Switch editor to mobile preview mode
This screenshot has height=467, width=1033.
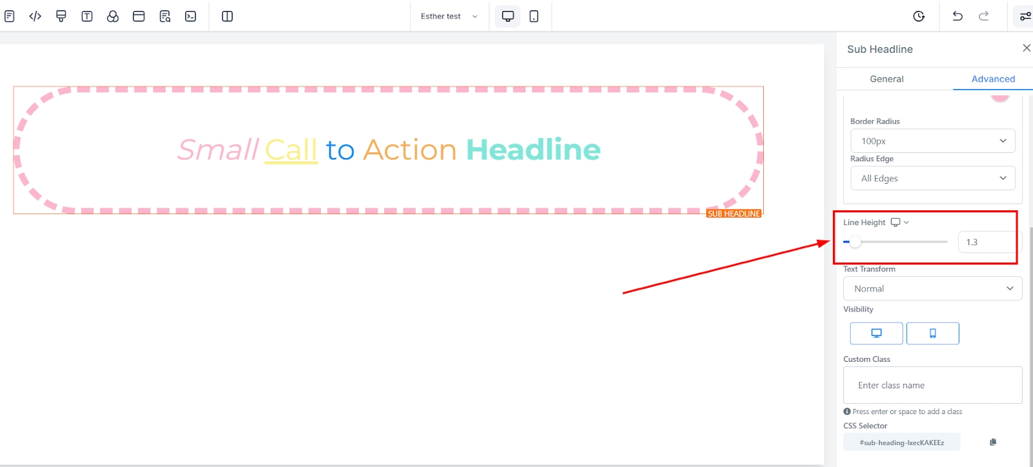[534, 16]
